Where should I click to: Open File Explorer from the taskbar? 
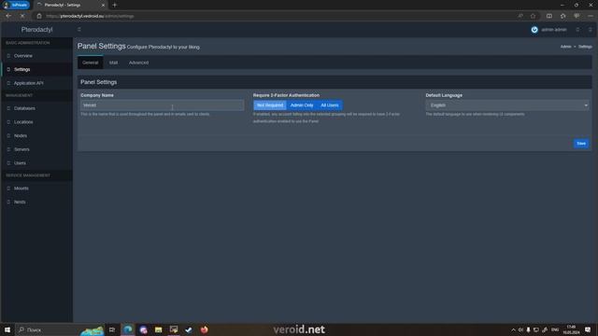pos(158,329)
